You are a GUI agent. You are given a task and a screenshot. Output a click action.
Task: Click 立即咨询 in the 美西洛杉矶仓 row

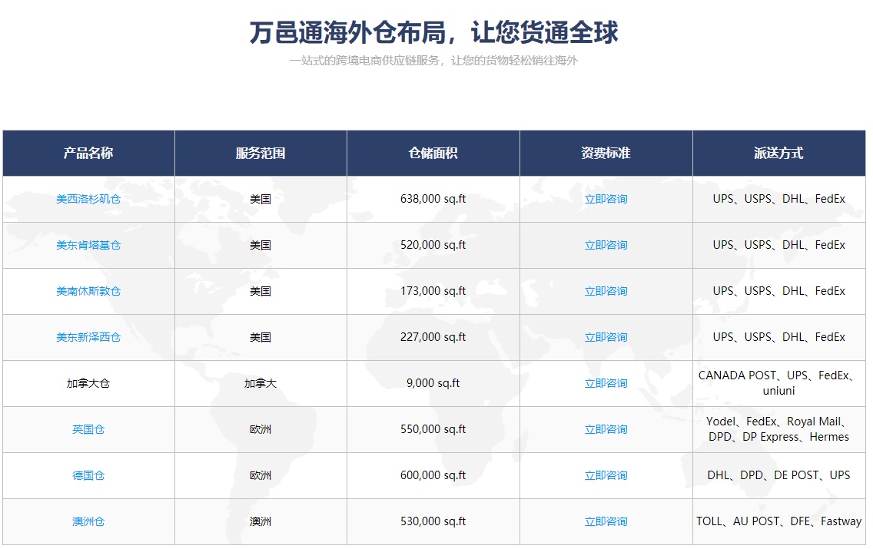click(606, 199)
